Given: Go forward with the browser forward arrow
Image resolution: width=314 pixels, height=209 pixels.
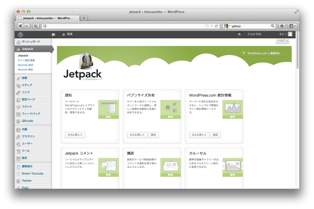Looking at the screenshot, I should (x=27, y=26).
